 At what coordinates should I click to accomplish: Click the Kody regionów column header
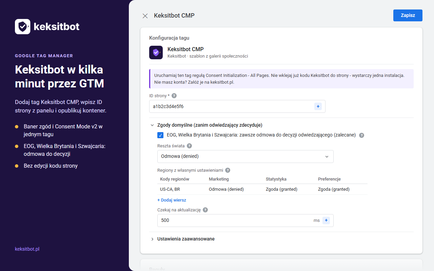pos(175,179)
